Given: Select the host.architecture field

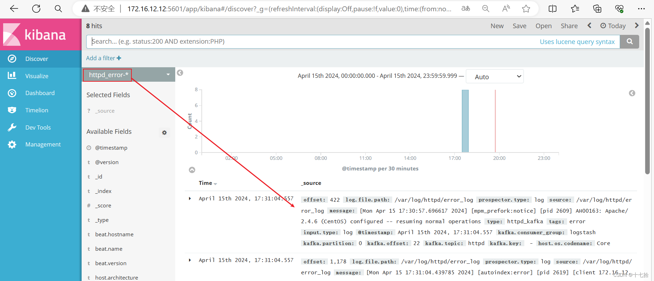Looking at the screenshot, I should click(117, 277).
